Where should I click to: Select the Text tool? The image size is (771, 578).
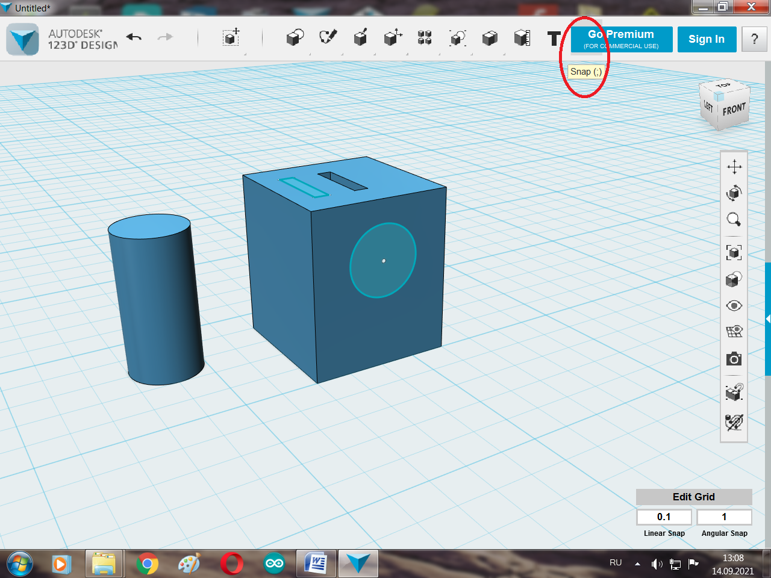tap(554, 39)
